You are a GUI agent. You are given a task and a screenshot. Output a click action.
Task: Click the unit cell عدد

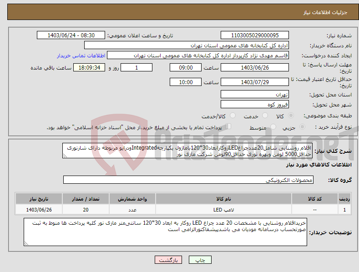[x=132, y=210]
